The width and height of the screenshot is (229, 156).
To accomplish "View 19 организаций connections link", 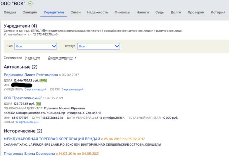I will 27,122.
